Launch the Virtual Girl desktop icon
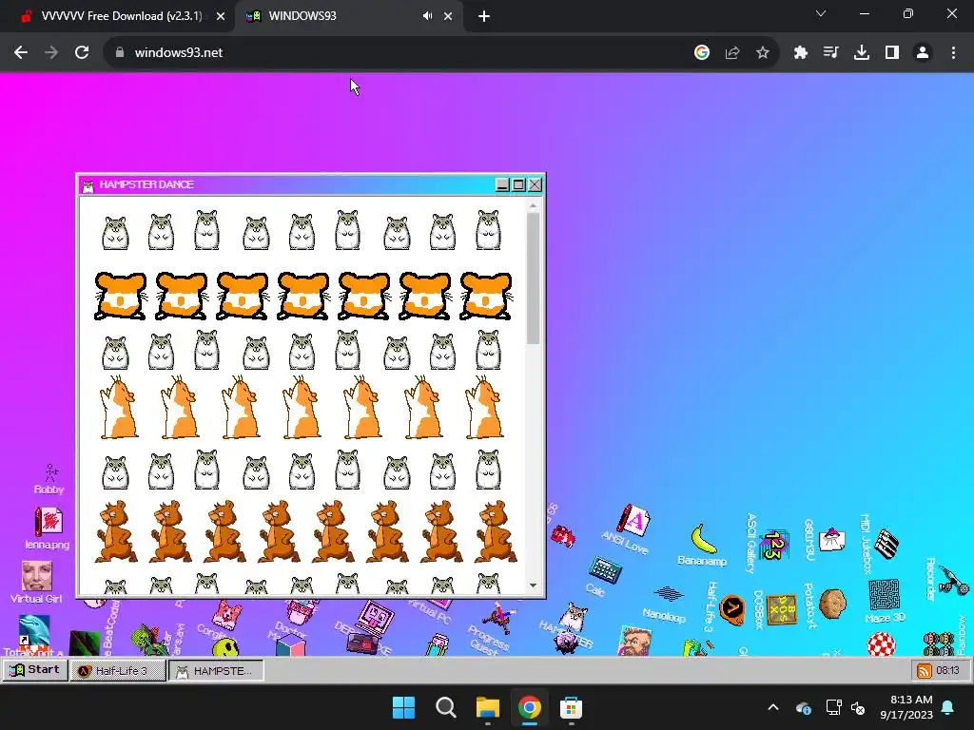 coord(37,582)
